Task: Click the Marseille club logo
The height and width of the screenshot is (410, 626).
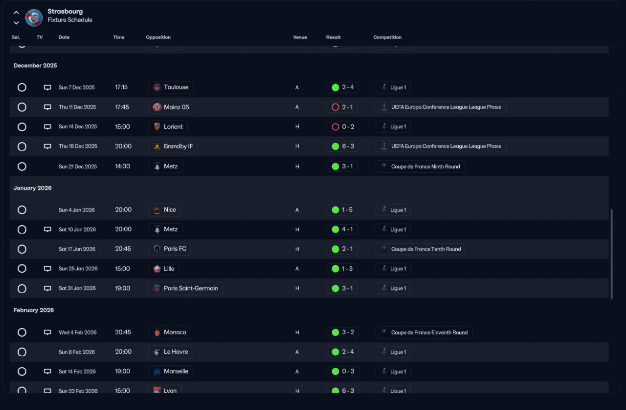Action: (x=157, y=371)
